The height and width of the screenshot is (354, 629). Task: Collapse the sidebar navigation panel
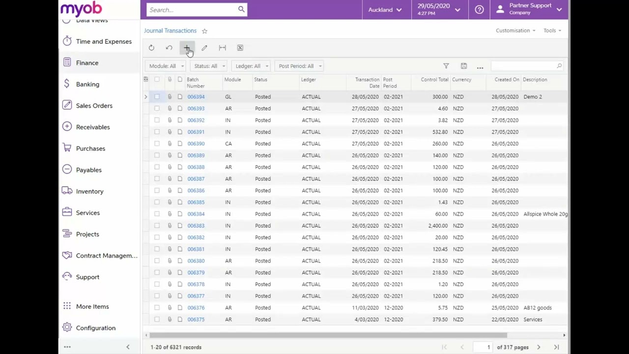(x=128, y=347)
